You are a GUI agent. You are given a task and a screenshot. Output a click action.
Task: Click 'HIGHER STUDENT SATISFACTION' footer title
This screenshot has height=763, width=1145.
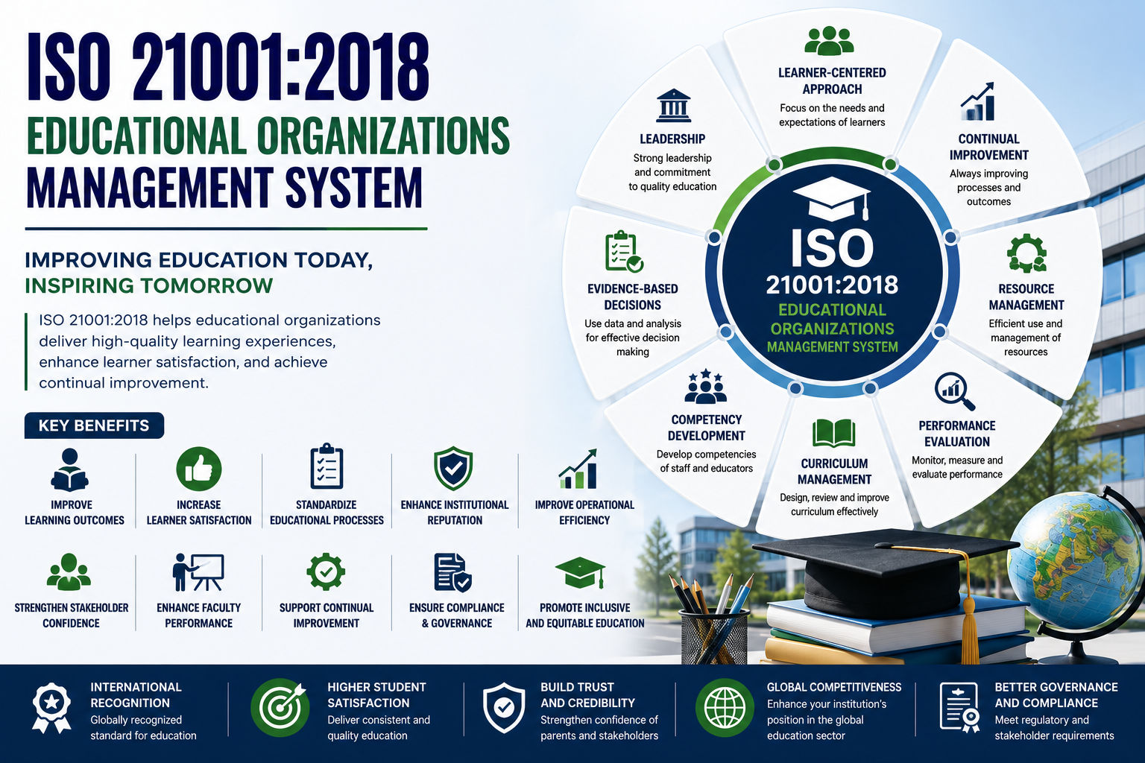(376, 694)
